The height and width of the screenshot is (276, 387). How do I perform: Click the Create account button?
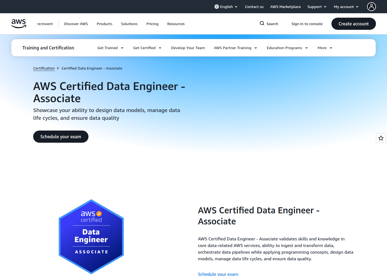tap(354, 24)
